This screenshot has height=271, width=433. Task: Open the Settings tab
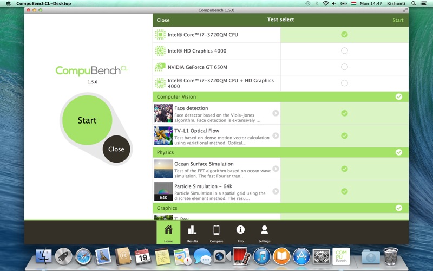click(264, 233)
